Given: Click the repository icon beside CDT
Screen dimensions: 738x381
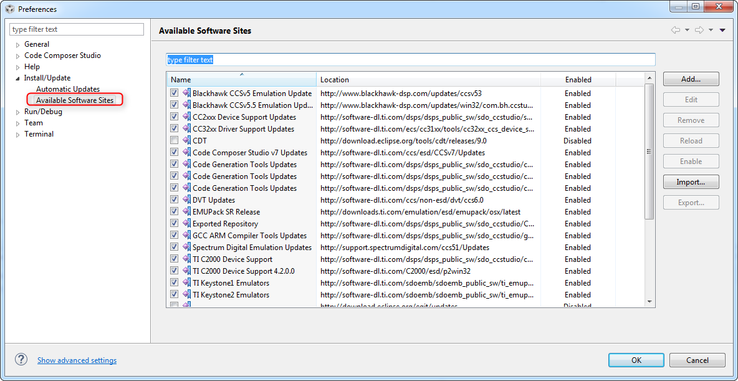Looking at the screenshot, I should pyautogui.click(x=186, y=140).
